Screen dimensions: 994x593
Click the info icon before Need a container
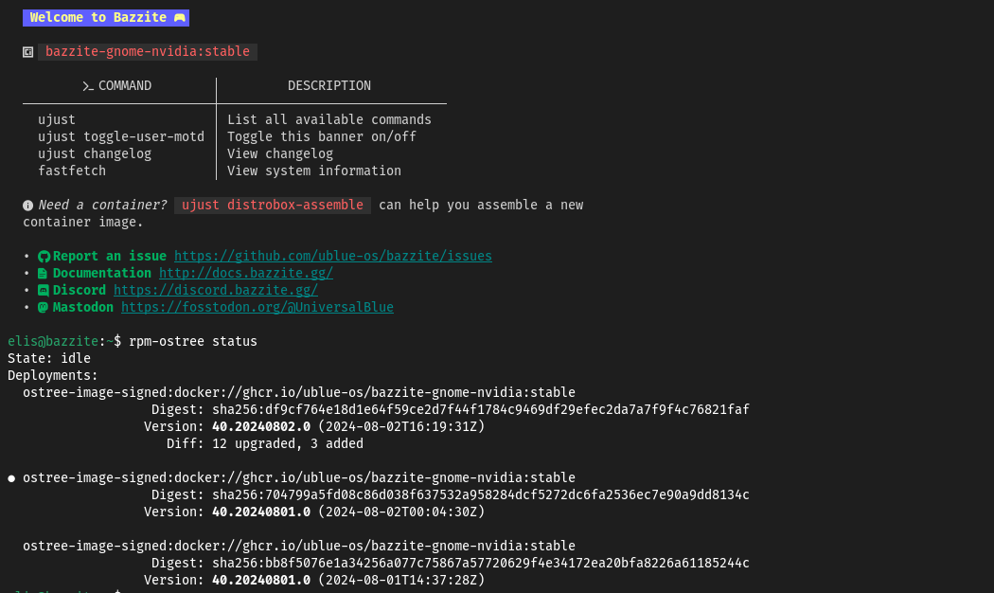[x=28, y=206]
